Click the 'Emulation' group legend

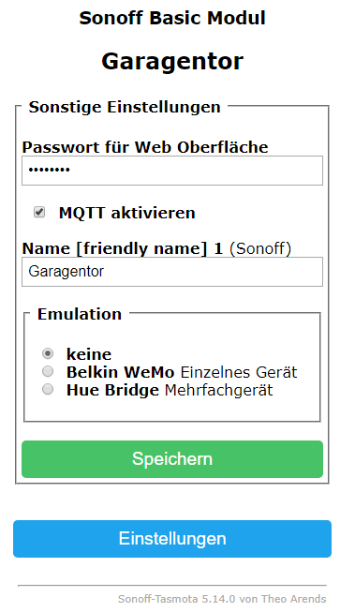[x=80, y=314]
